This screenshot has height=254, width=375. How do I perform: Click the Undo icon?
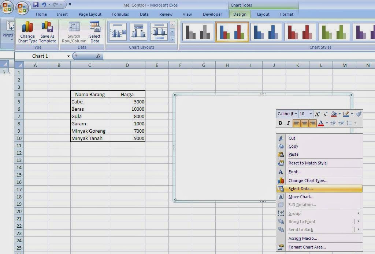(44, 4)
